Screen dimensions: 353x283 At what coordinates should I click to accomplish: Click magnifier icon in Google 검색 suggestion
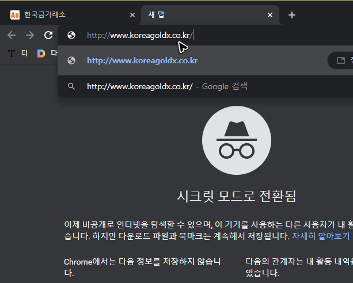tap(71, 86)
